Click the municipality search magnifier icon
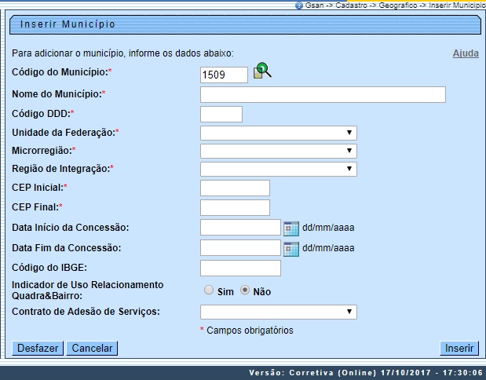Image resolution: width=486 pixels, height=380 pixels. (x=262, y=73)
